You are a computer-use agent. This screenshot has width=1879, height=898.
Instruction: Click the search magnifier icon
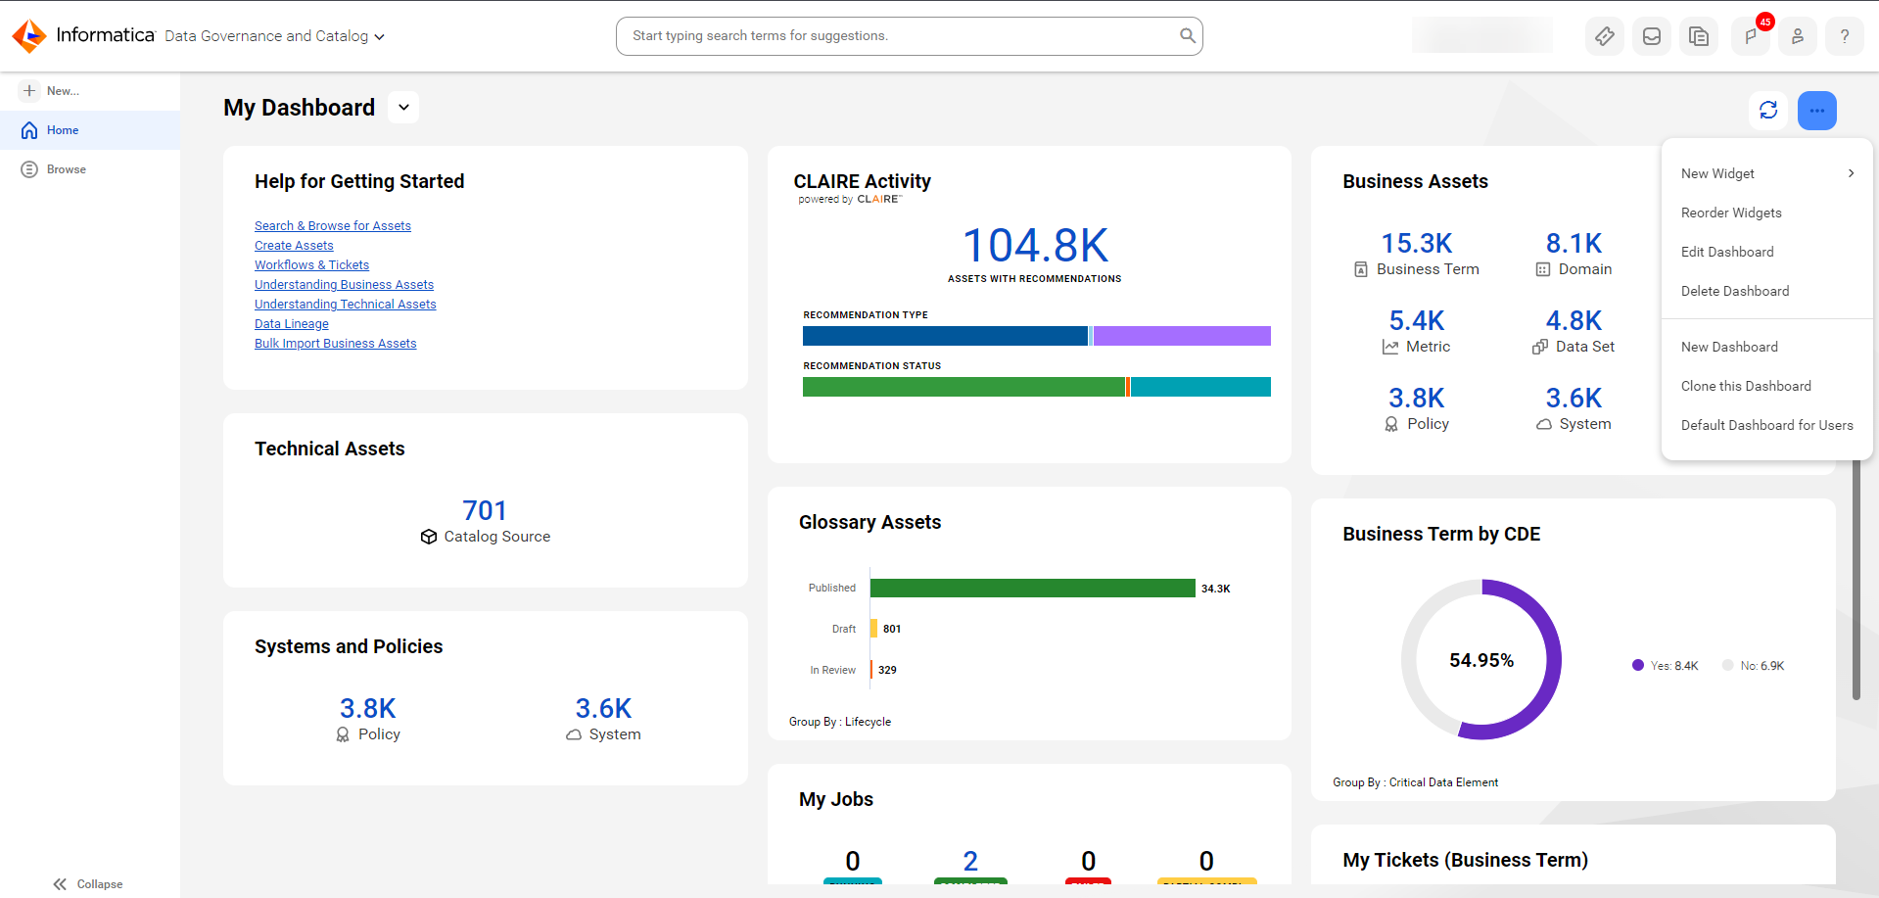click(1187, 35)
